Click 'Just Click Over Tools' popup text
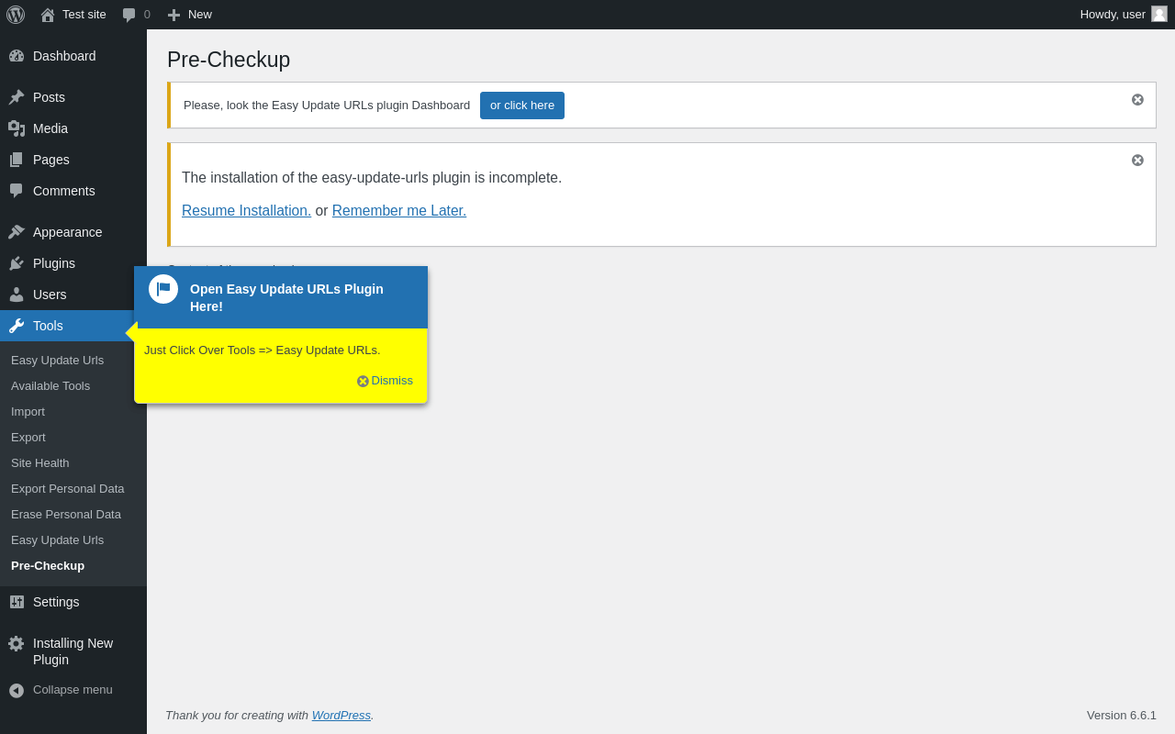Viewport: 1175px width, 734px height. click(x=262, y=350)
